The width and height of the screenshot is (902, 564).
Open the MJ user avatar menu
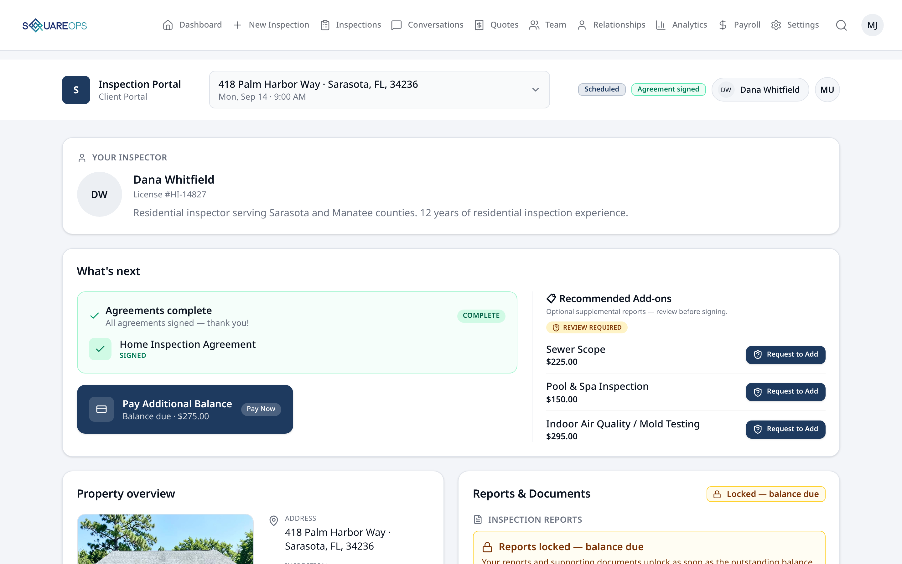pos(872,25)
